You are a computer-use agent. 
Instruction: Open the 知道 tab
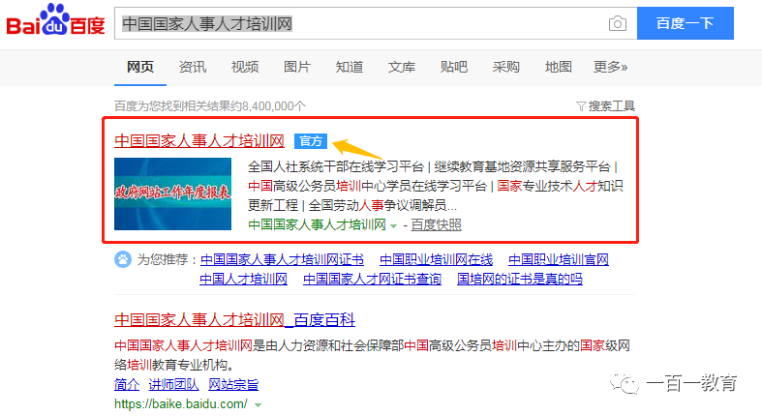(349, 67)
